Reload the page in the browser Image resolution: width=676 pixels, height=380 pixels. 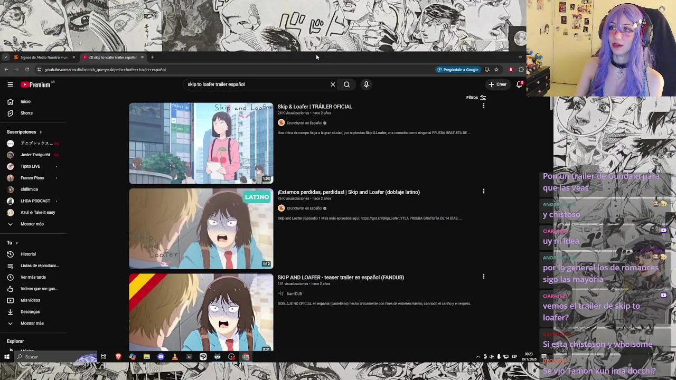(27, 70)
